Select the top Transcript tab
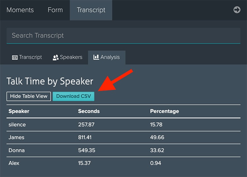The height and width of the screenshot is (177, 247). [91, 10]
